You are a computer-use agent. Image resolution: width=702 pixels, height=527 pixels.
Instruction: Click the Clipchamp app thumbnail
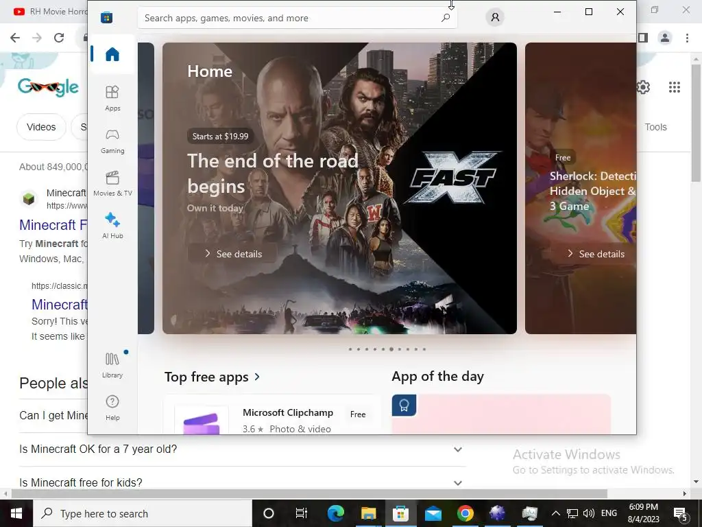202,421
